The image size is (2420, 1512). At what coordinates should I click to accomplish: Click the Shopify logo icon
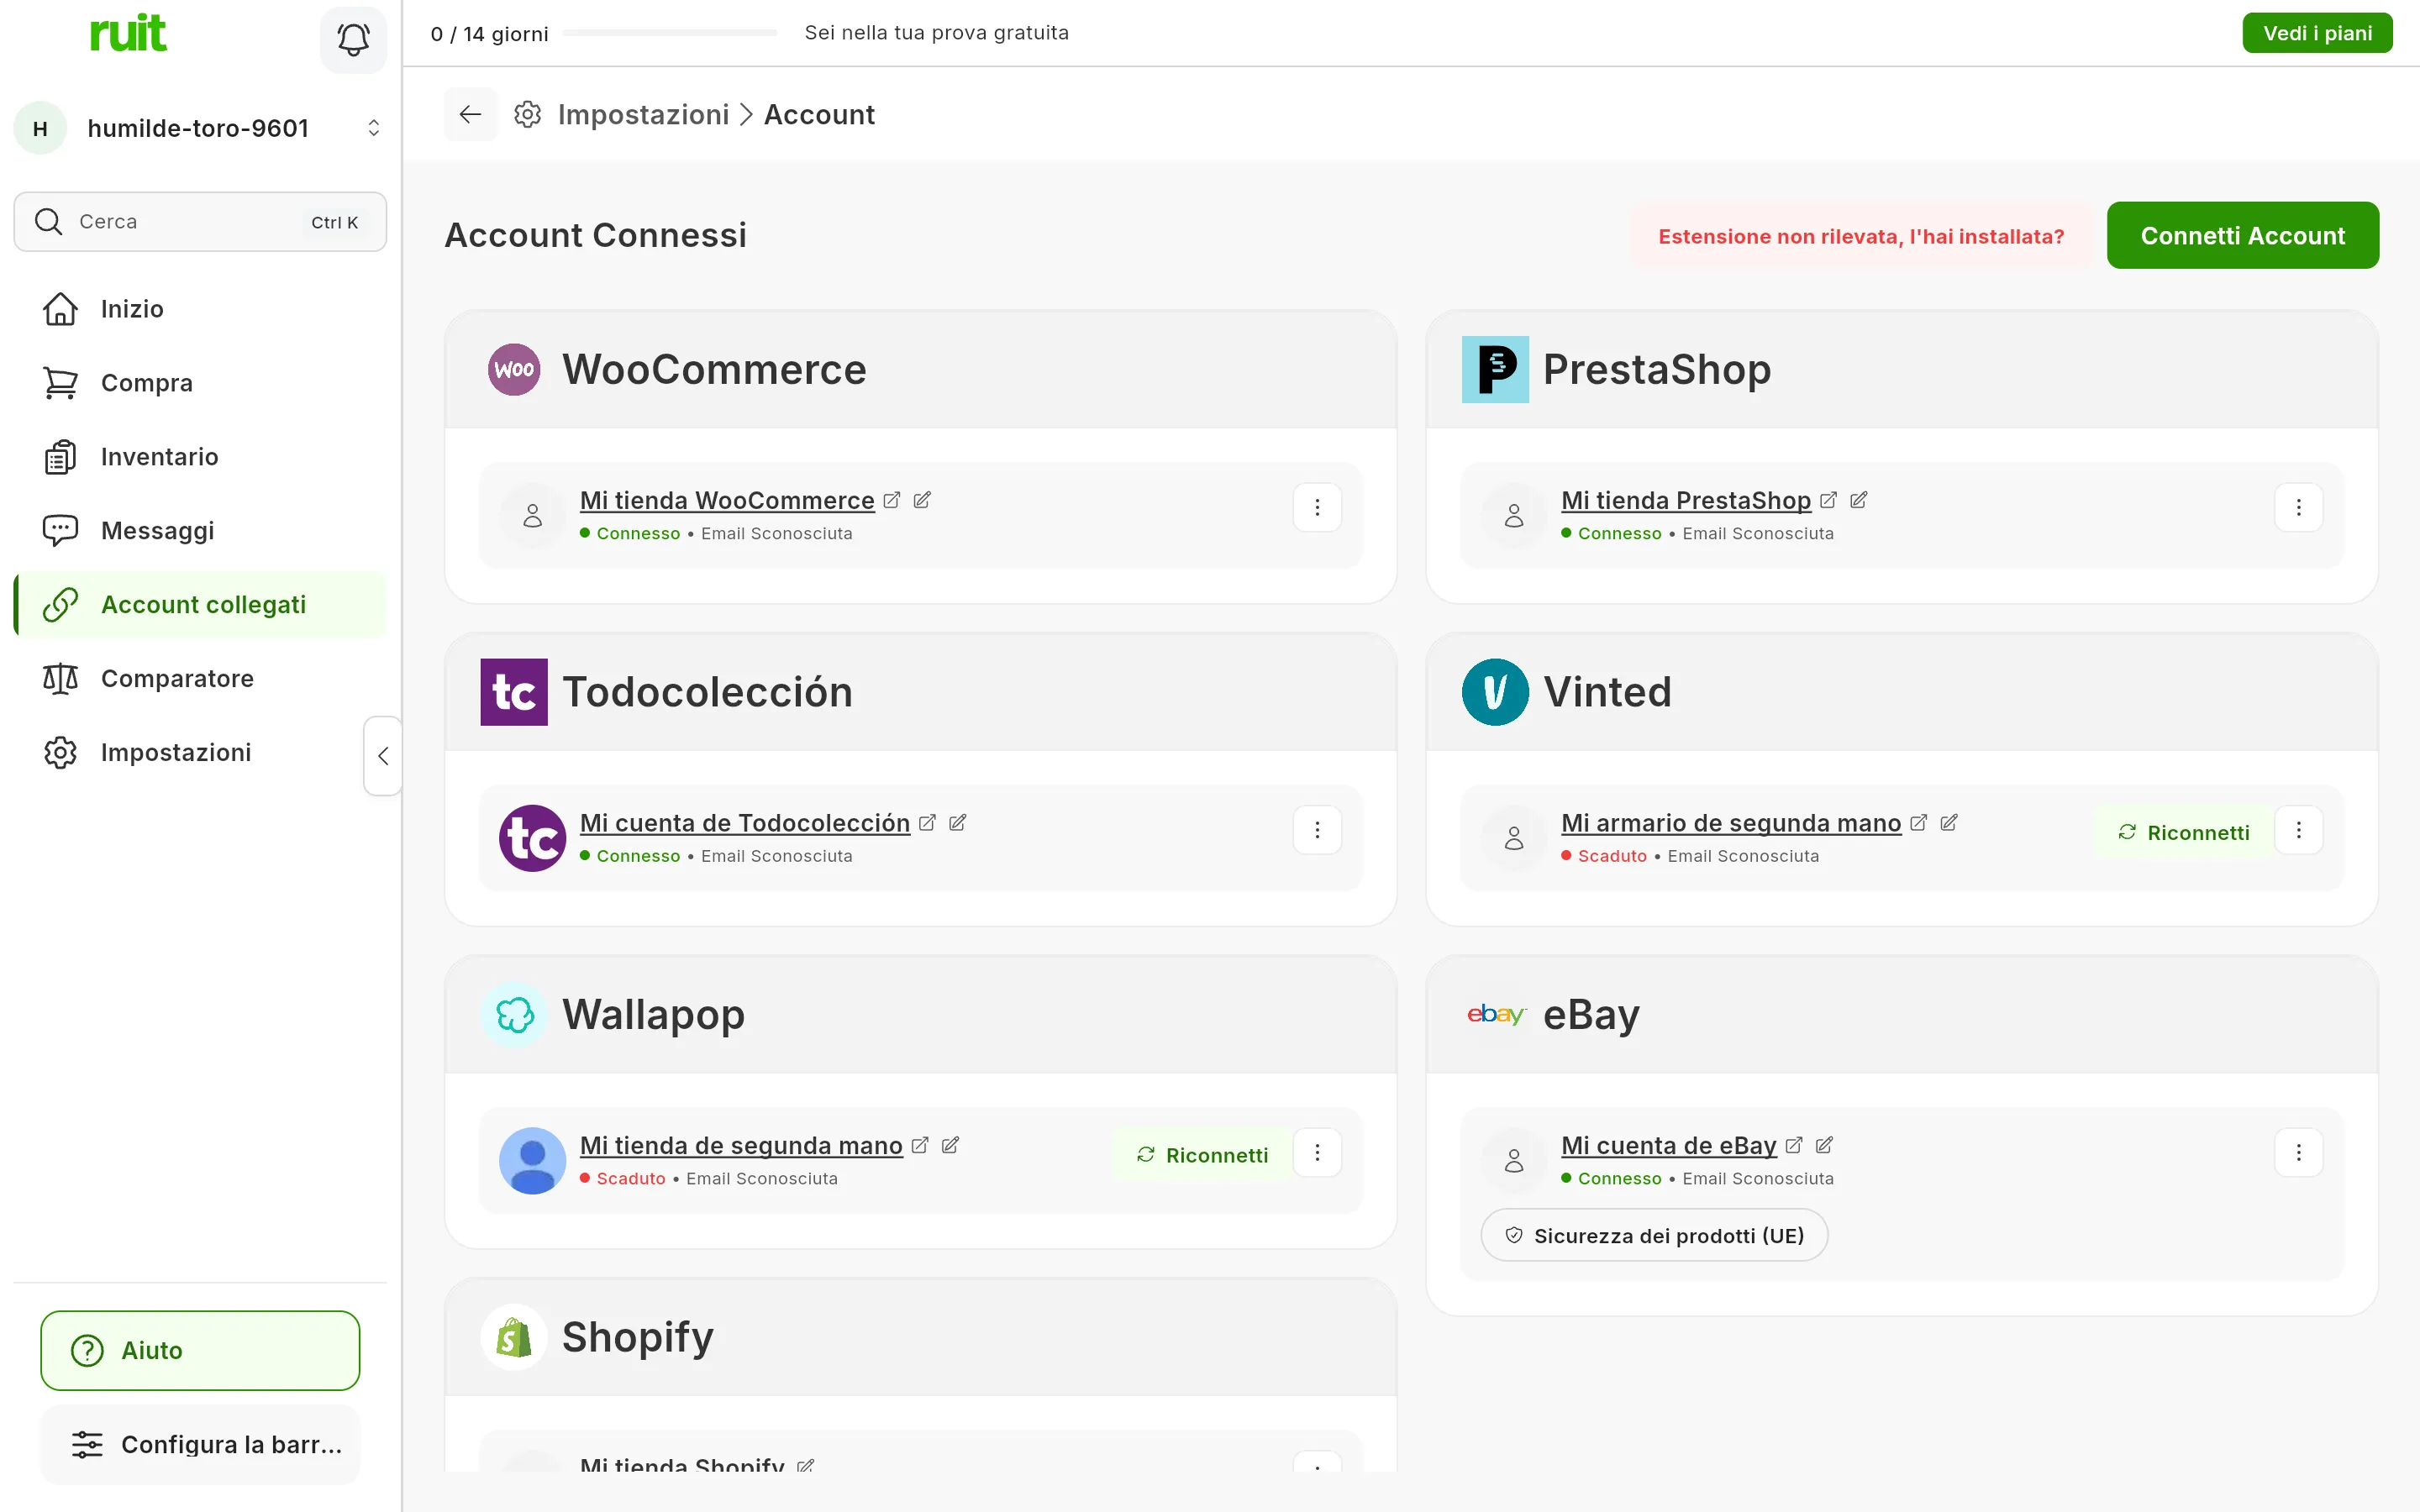pyautogui.click(x=514, y=1337)
